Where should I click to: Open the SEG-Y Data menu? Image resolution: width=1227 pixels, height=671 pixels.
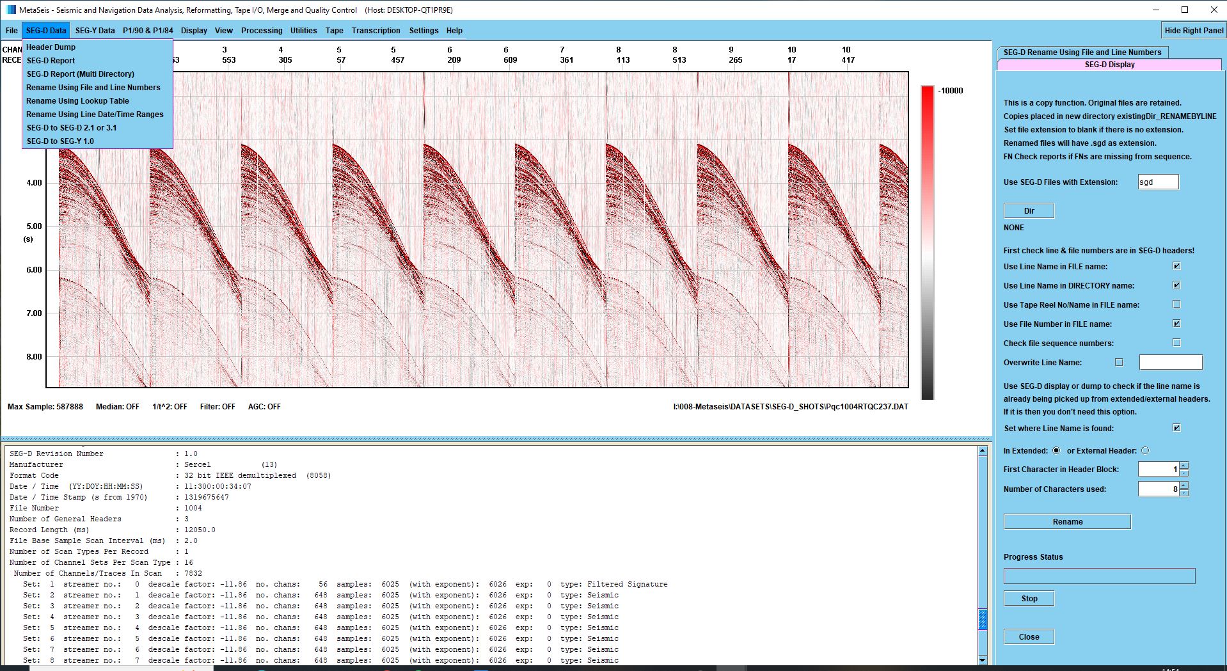point(95,31)
